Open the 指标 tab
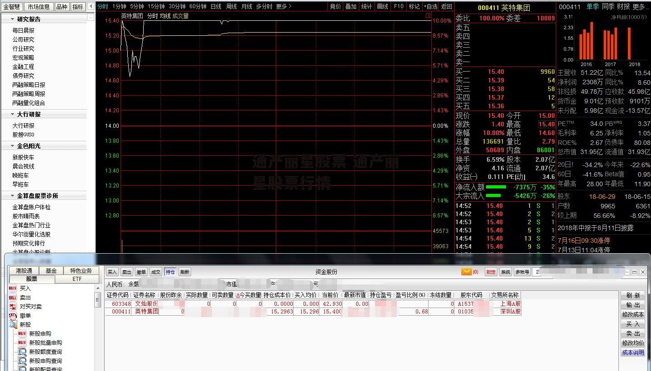The width and height of the screenshot is (651, 371). click(78, 6)
